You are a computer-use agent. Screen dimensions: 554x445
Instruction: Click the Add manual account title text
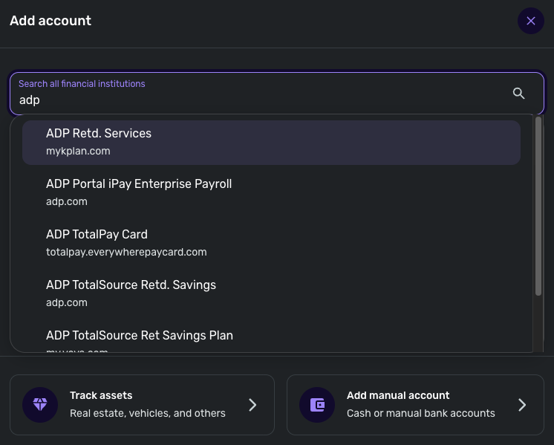coord(398,395)
